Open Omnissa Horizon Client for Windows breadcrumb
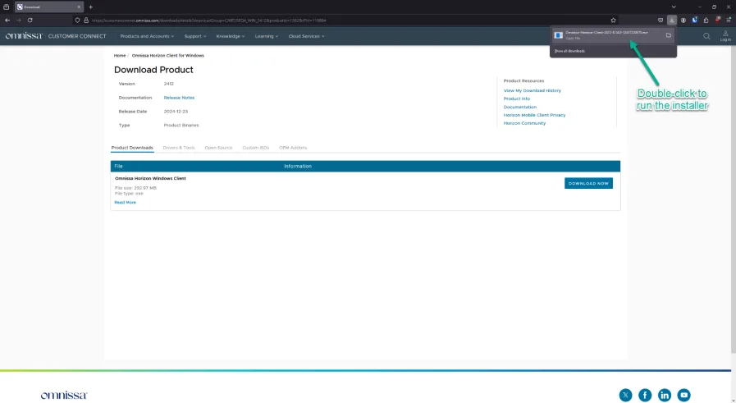Viewport: 736px width, 403px height. (x=167, y=56)
